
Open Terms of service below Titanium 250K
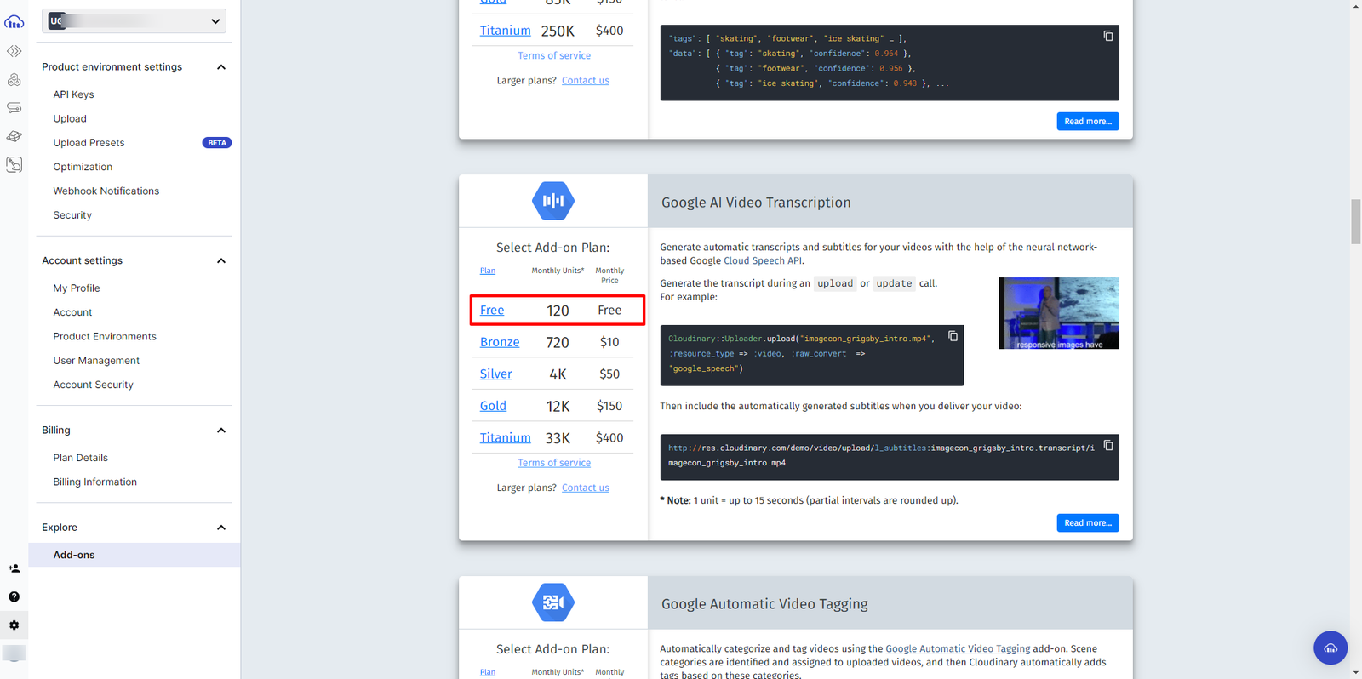pyautogui.click(x=554, y=55)
